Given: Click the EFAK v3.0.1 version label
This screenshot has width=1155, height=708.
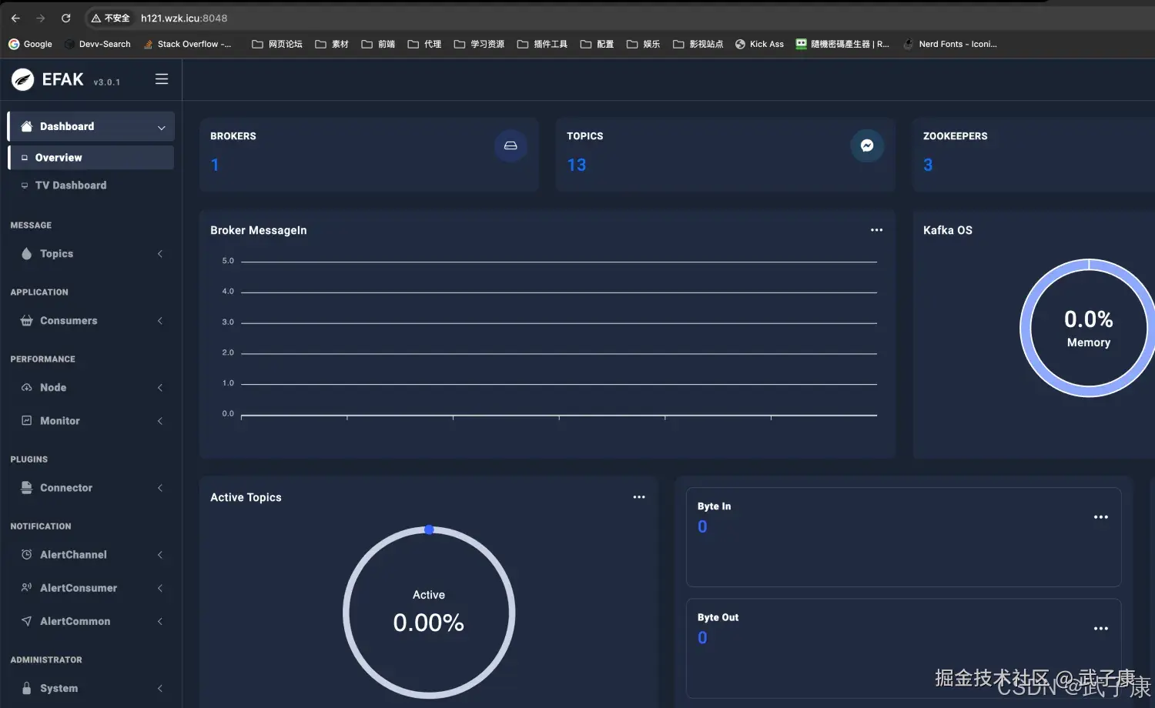Looking at the screenshot, I should 107,82.
